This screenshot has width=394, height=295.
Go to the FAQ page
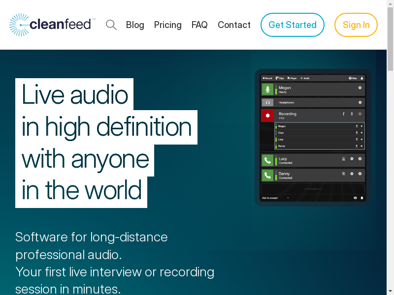(199, 25)
